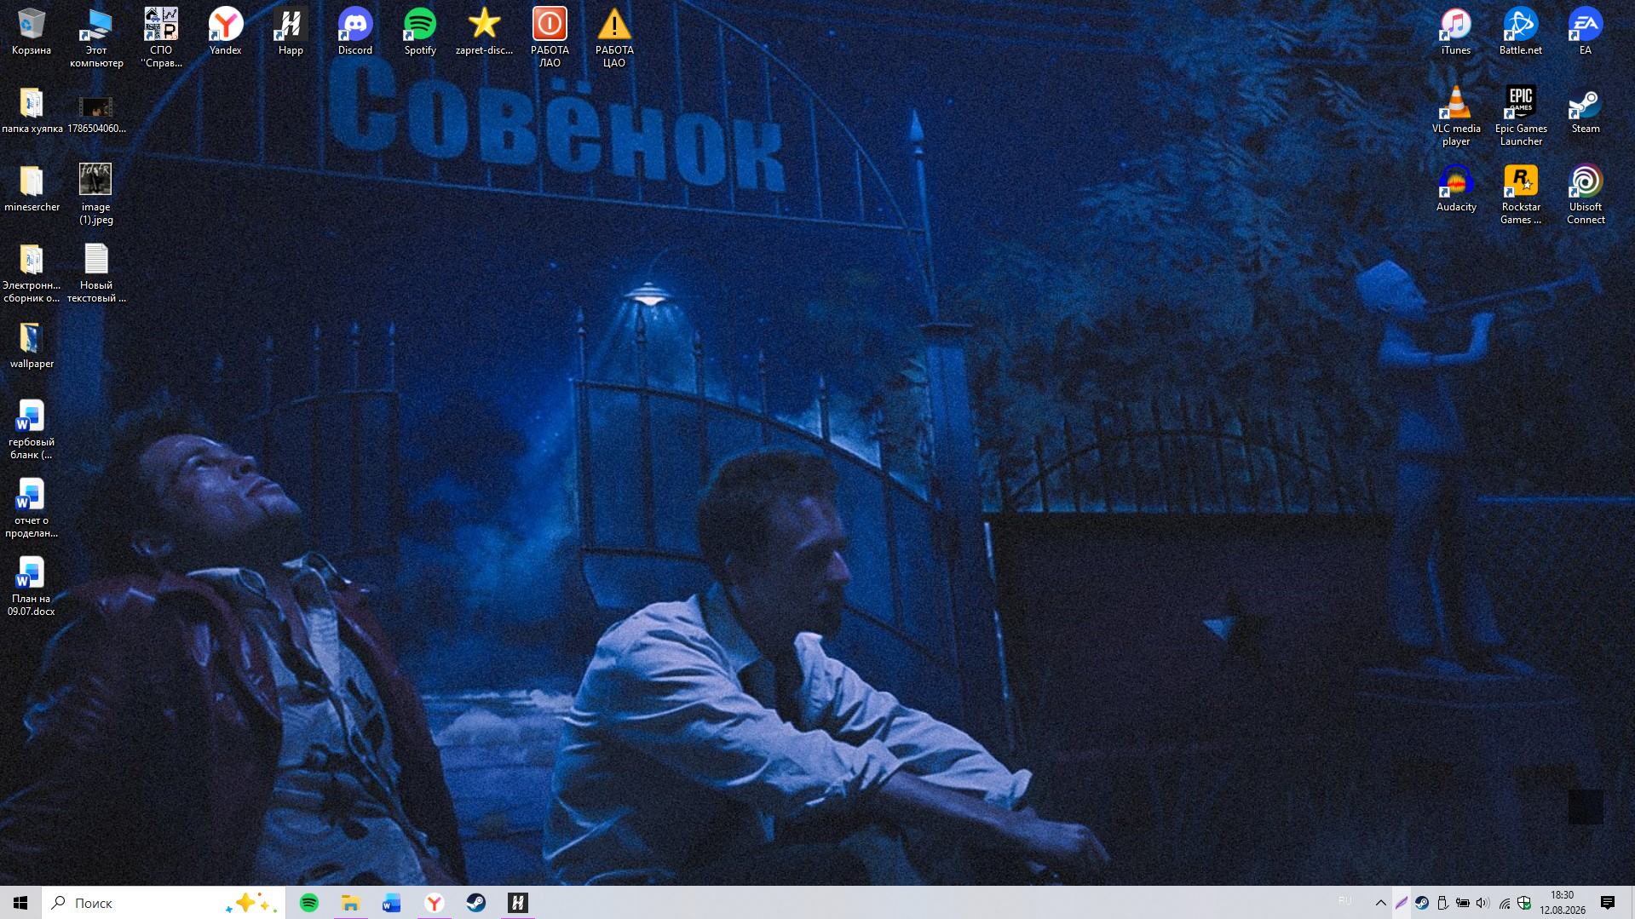Open the Windows Security shield icon
This screenshot has height=919, width=1635.
click(x=1524, y=903)
